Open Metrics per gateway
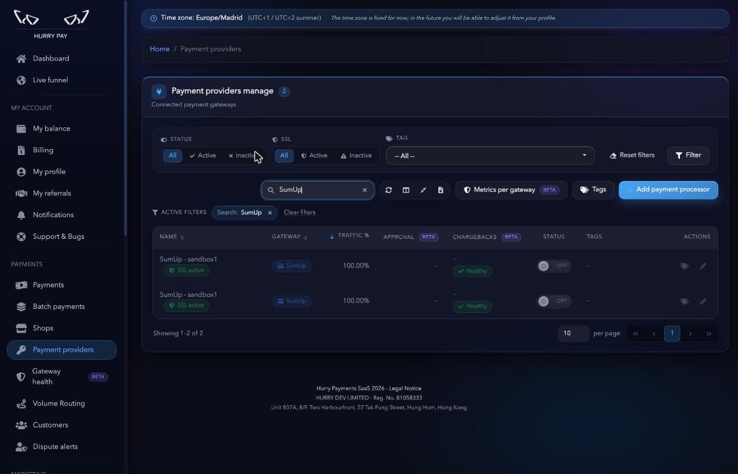 tap(511, 190)
